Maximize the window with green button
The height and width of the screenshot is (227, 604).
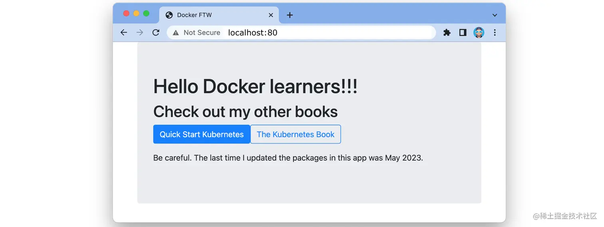pyautogui.click(x=146, y=14)
